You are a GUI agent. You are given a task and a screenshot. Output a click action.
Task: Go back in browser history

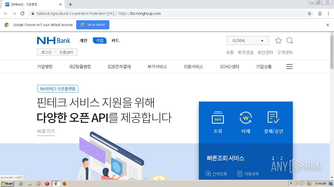[x=6, y=14]
